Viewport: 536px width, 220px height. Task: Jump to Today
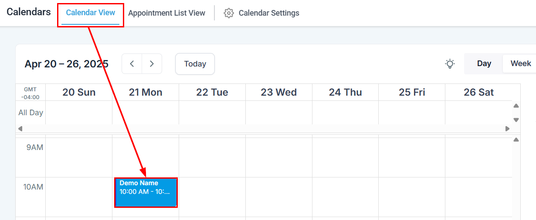coord(195,64)
